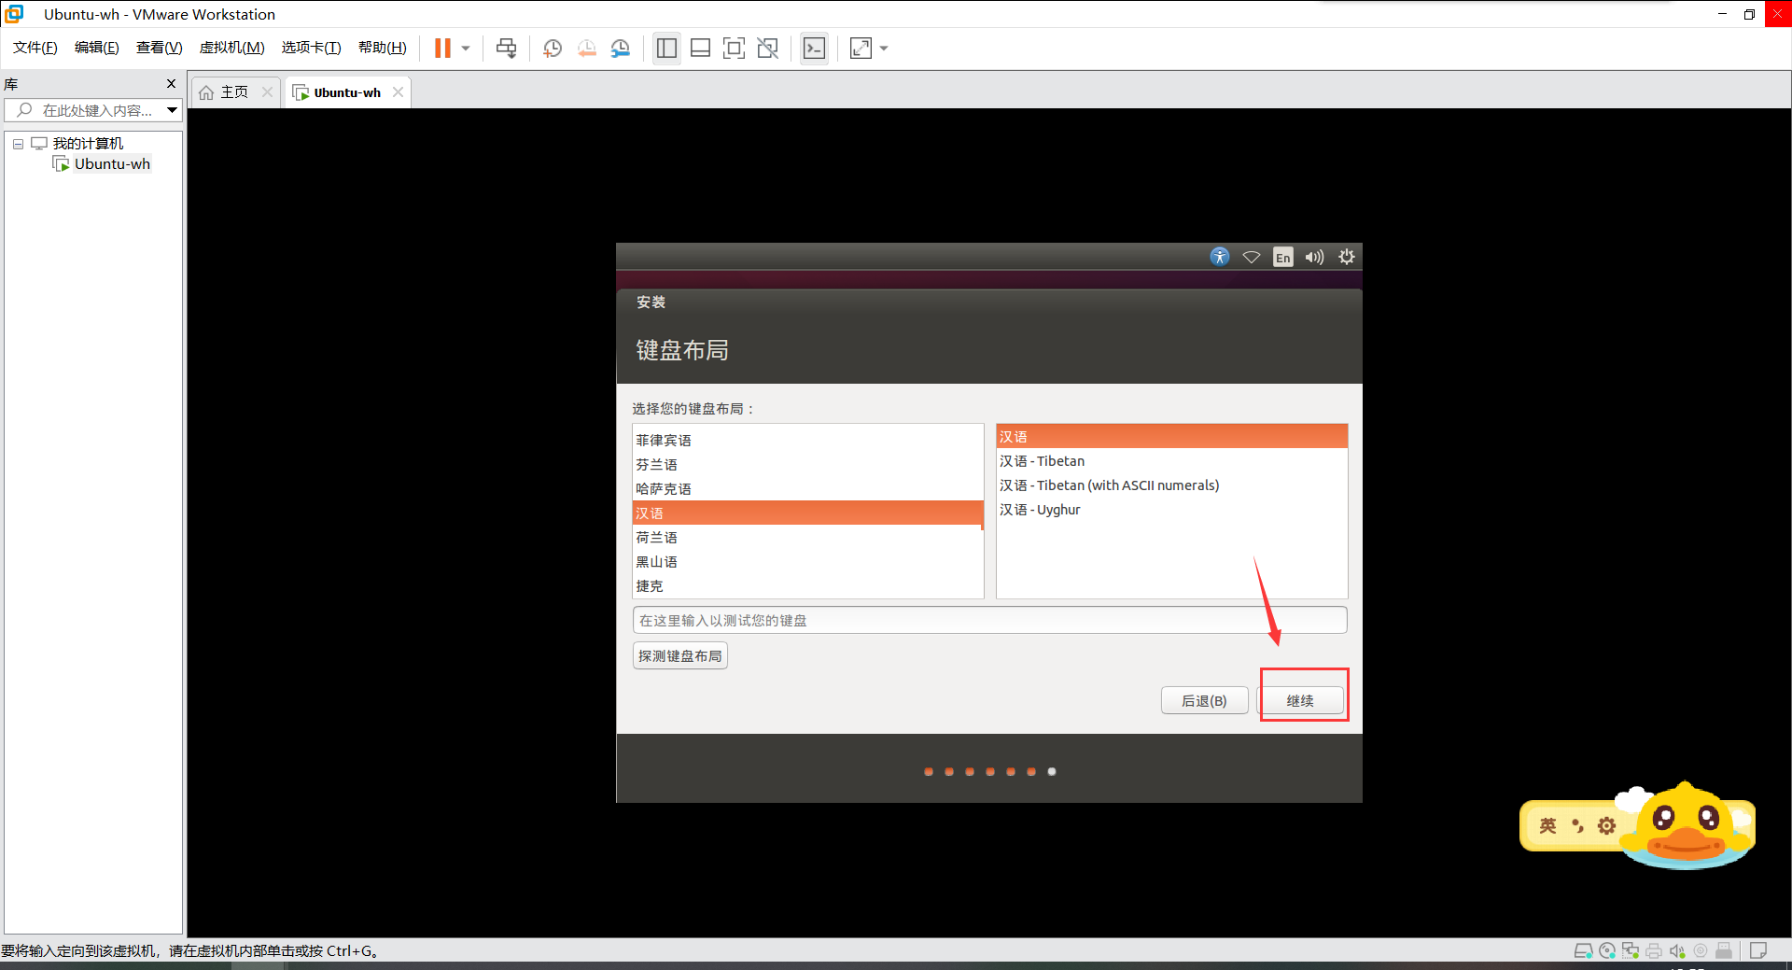Screen dimensions: 1792x970
Task: Open the library search filter dropdown
Action: coord(173,110)
